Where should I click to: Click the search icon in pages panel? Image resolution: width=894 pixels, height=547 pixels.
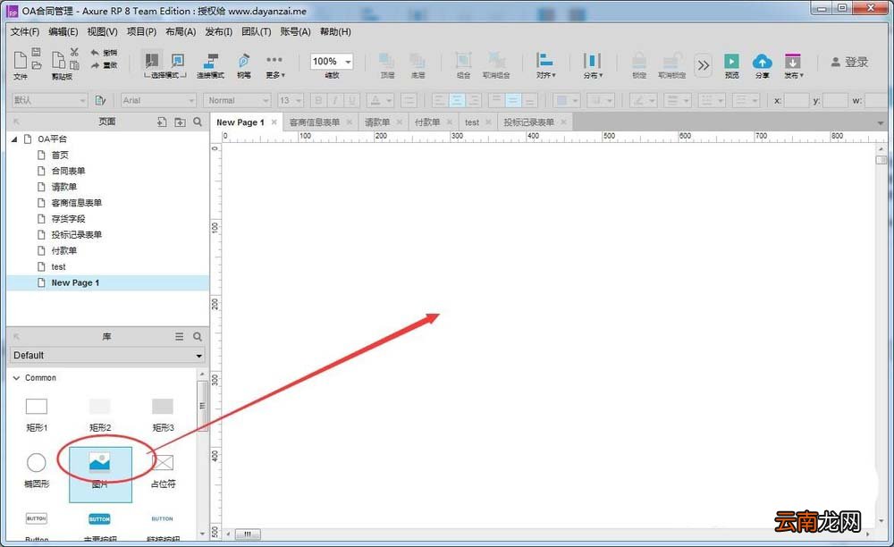point(198,122)
